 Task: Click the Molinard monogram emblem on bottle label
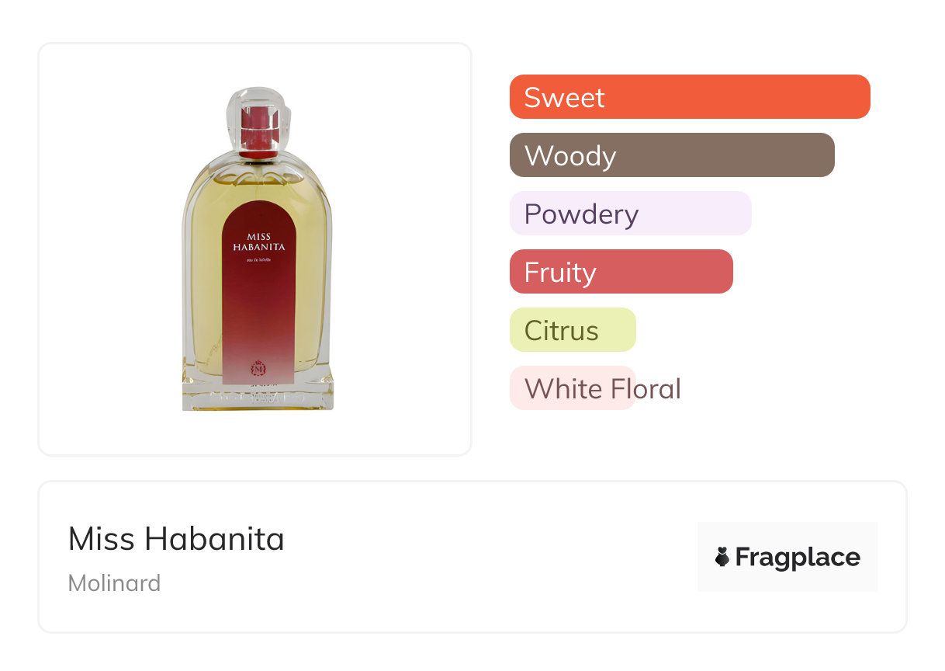point(257,367)
